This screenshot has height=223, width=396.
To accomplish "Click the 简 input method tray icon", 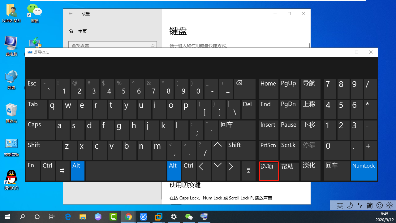I will point(369,205).
